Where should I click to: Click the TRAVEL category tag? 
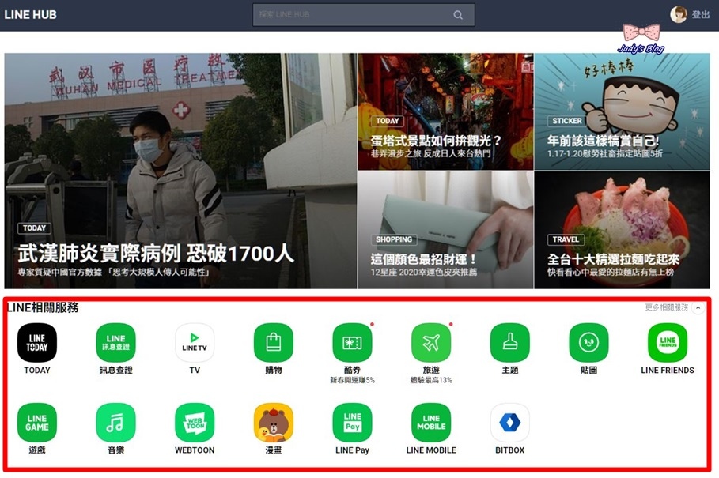566,239
